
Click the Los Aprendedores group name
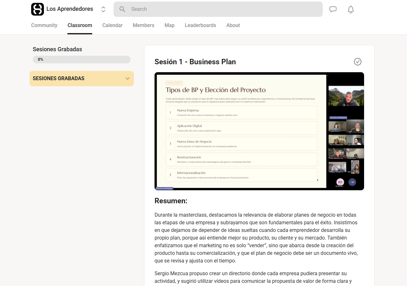pos(70,9)
